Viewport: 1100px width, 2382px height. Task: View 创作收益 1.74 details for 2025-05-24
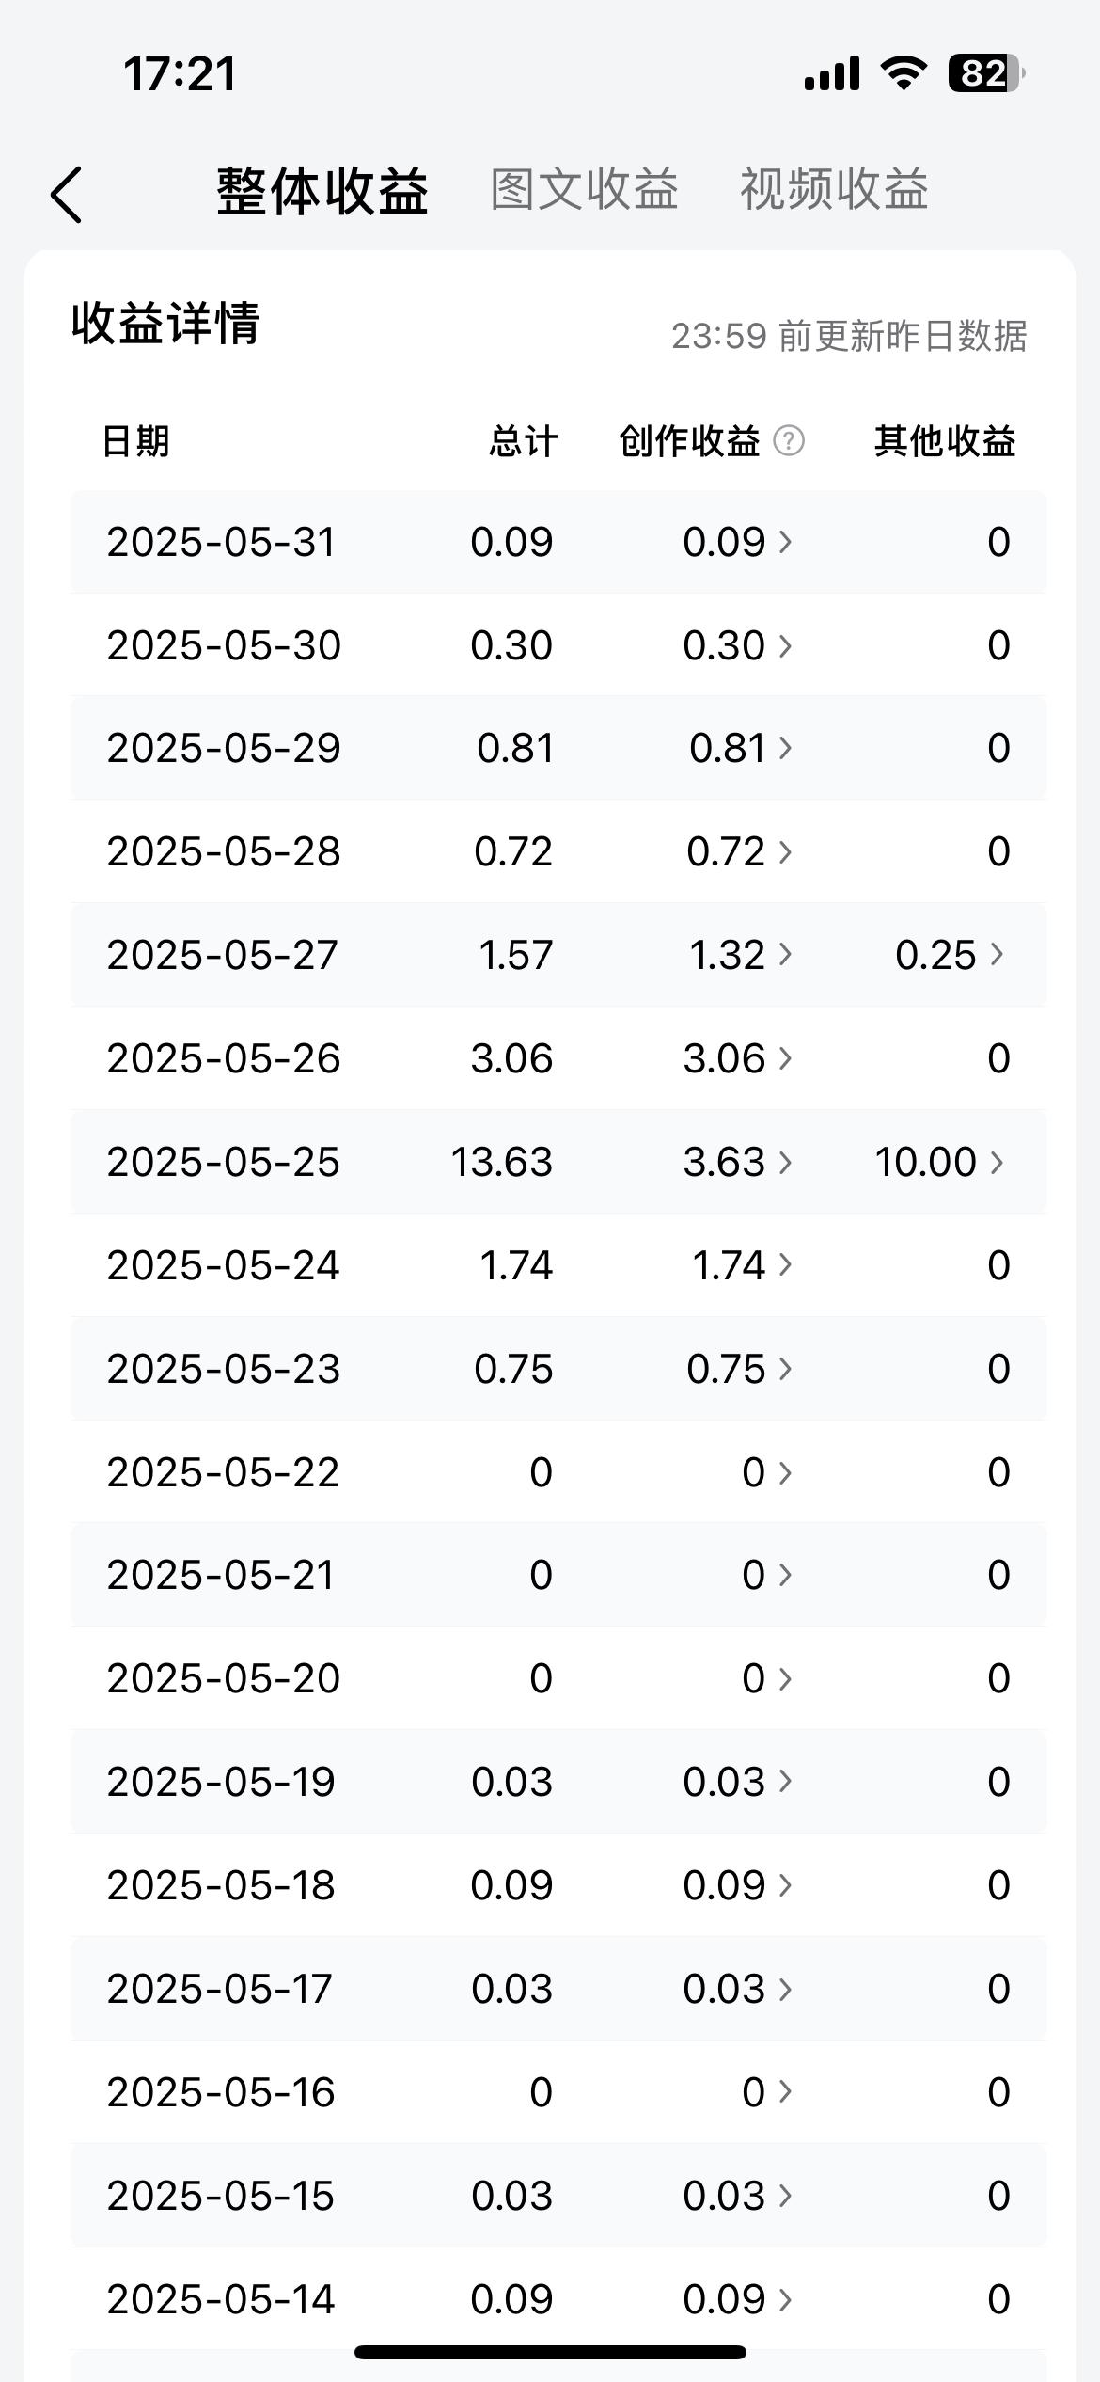click(743, 1265)
